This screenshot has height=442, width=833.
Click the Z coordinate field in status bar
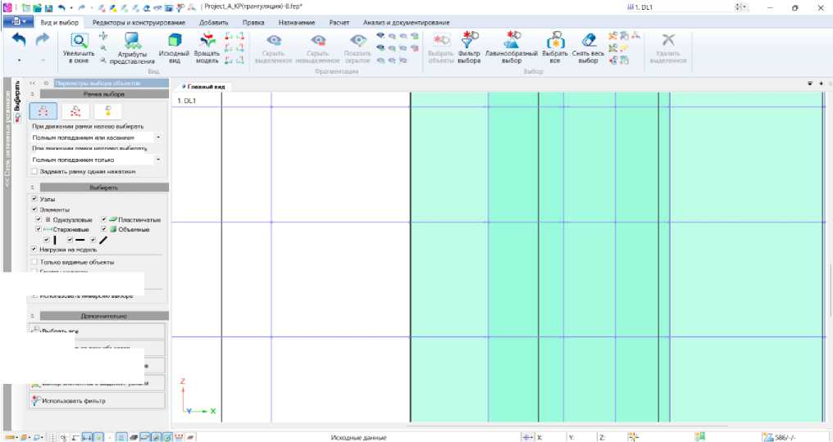tap(612, 437)
